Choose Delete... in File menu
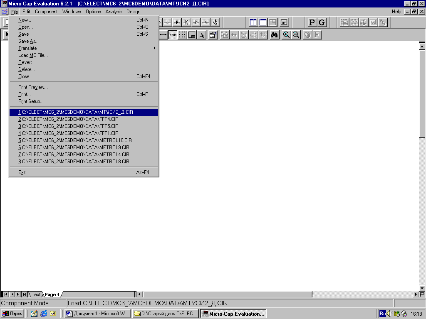This screenshot has width=426, height=319. (x=84, y=69)
